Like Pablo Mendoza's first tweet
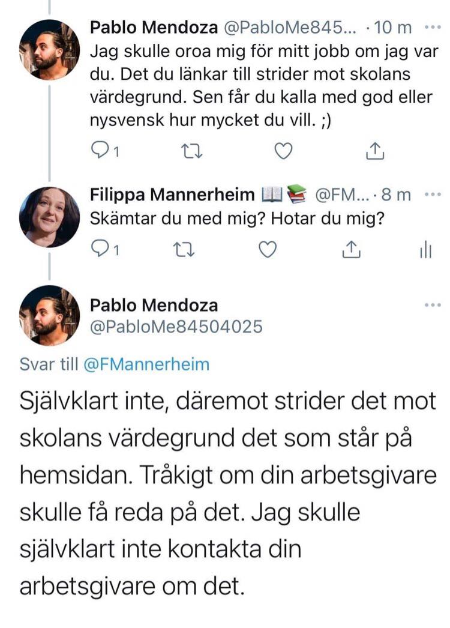Viewport: 450px width, 628px height. click(x=283, y=152)
